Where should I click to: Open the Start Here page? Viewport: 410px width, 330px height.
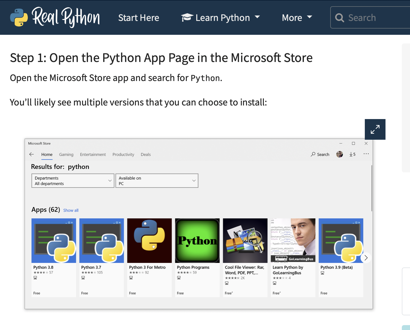click(139, 18)
